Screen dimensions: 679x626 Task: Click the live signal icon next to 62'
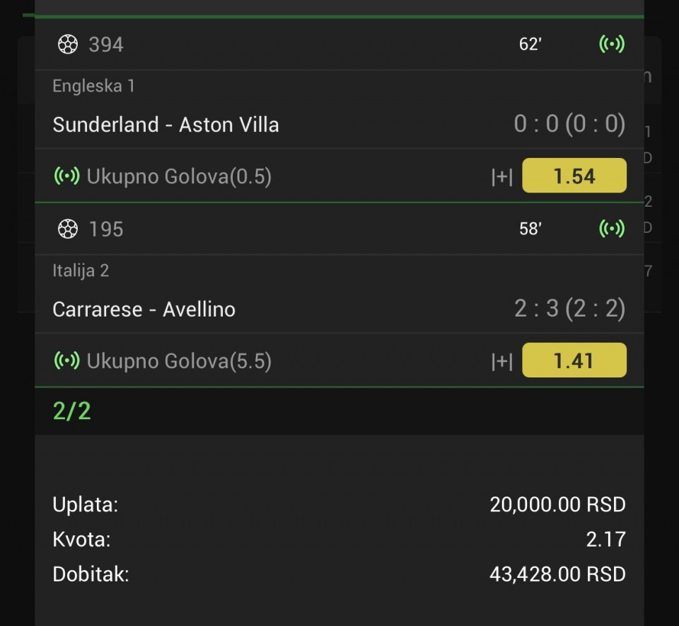pyautogui.click(x=612, y=45)
